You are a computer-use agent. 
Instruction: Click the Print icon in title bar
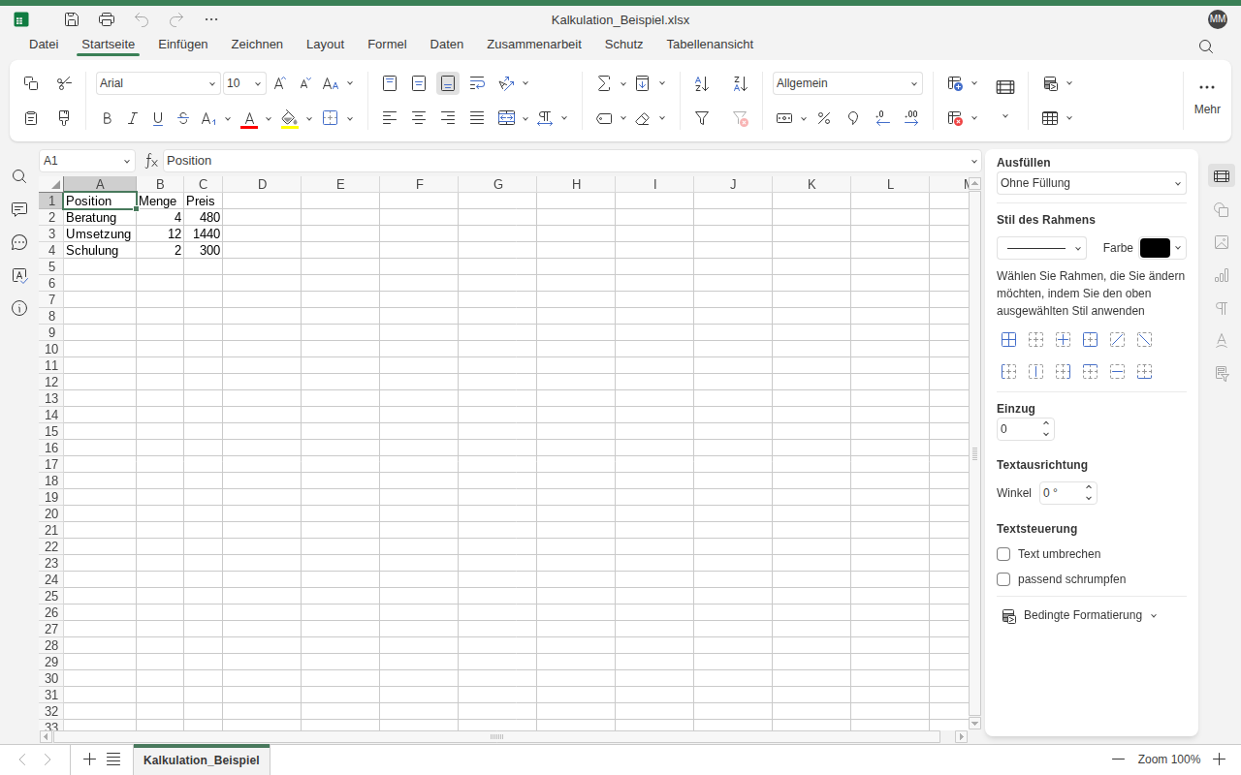click(107, 19)
